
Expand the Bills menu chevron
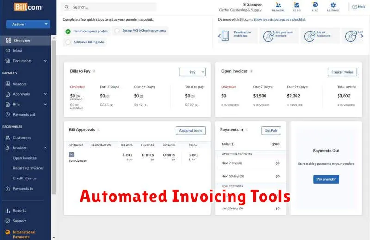point(45,104)
